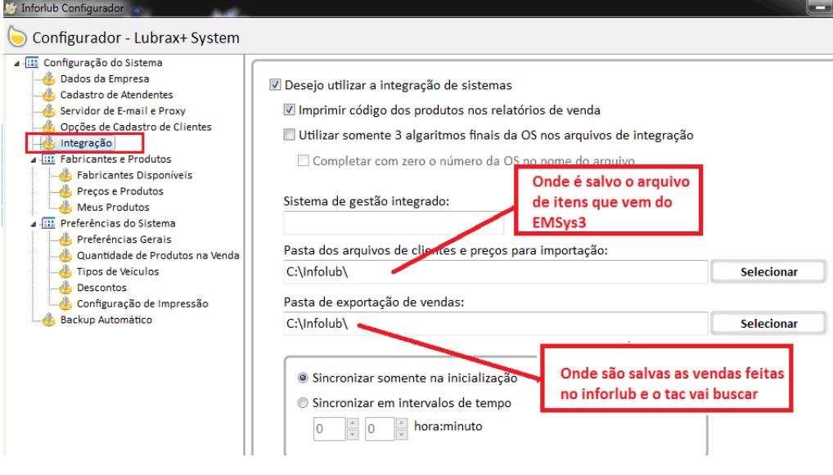
Task: Click Selecionar for sales export folder
Action: click(768, 324)
